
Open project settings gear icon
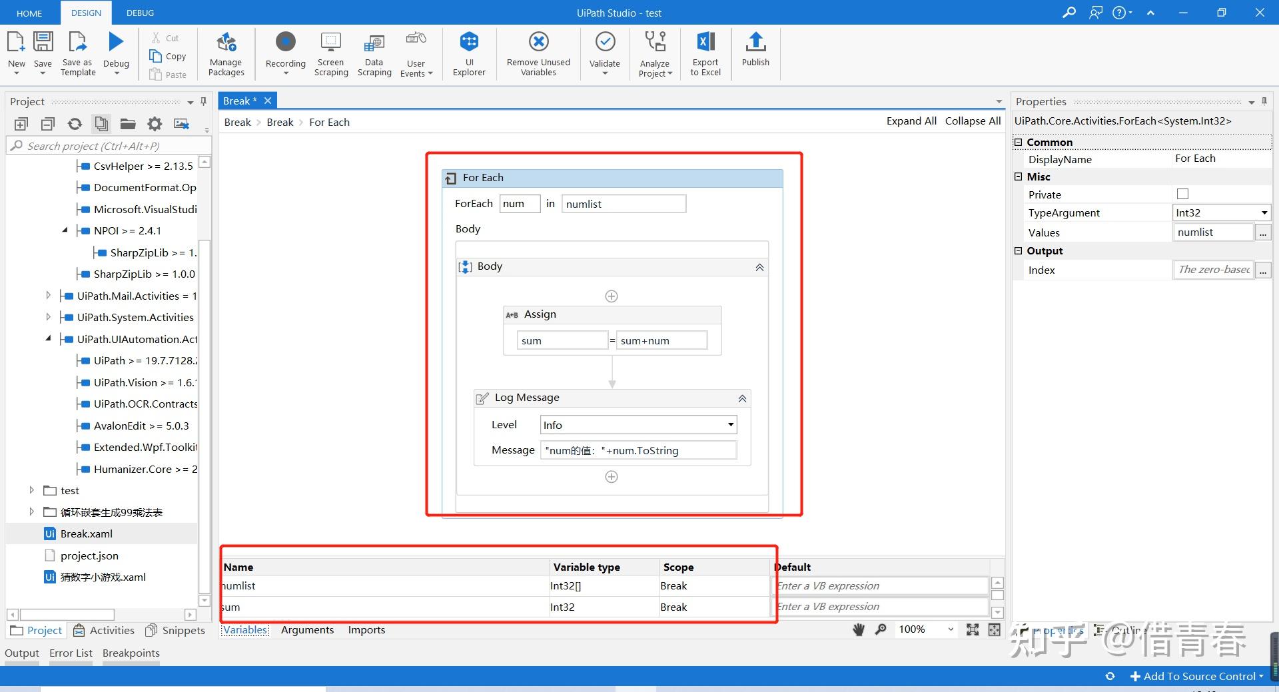(x=155, y=124)
